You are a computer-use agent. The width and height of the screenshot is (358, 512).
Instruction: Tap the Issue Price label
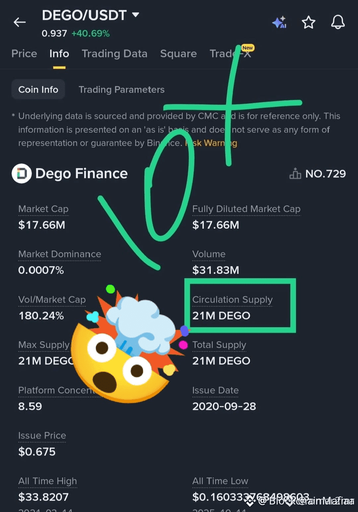(42, 435)
